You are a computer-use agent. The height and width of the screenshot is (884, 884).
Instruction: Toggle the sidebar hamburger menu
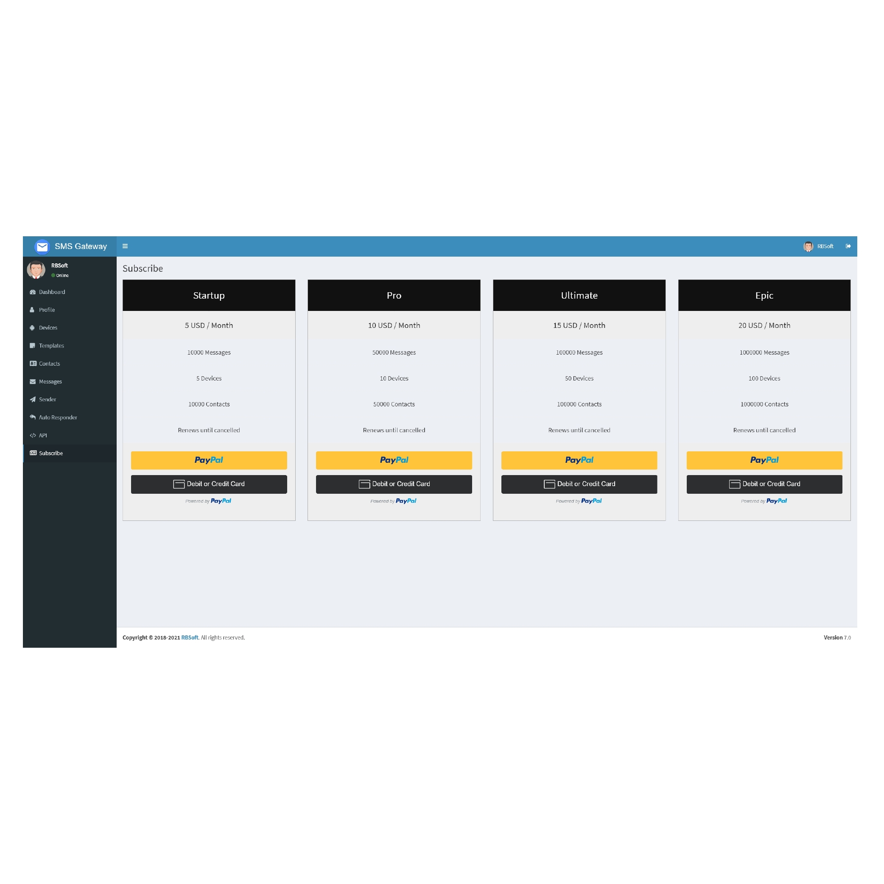[126, 246]
